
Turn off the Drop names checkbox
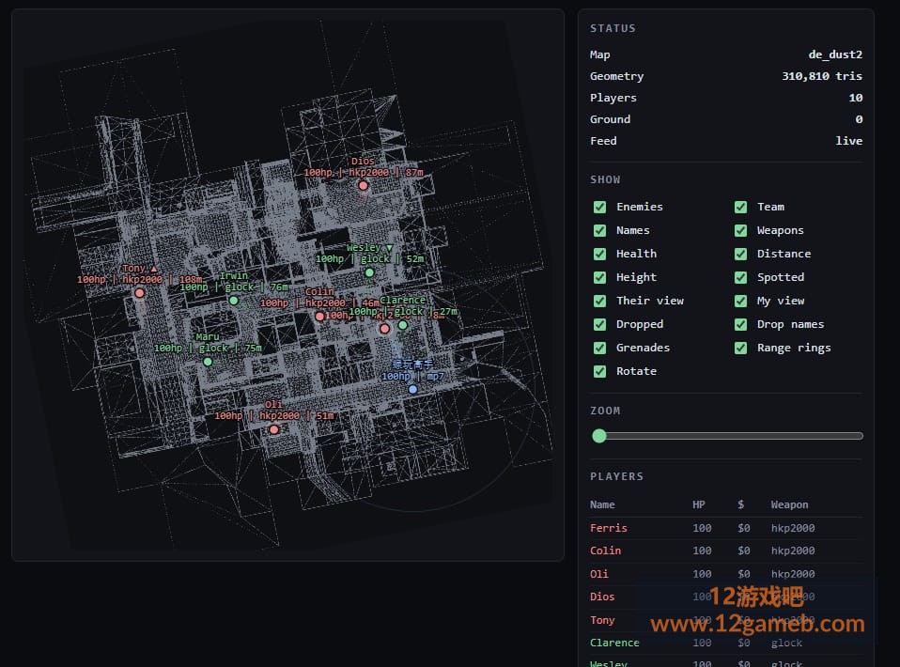pyautogui.click(x=741, y=324)
